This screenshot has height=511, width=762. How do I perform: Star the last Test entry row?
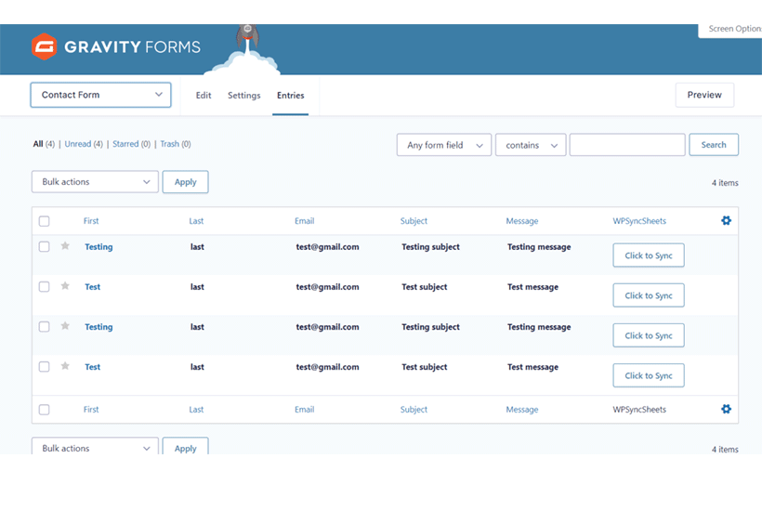click(65, 366)
